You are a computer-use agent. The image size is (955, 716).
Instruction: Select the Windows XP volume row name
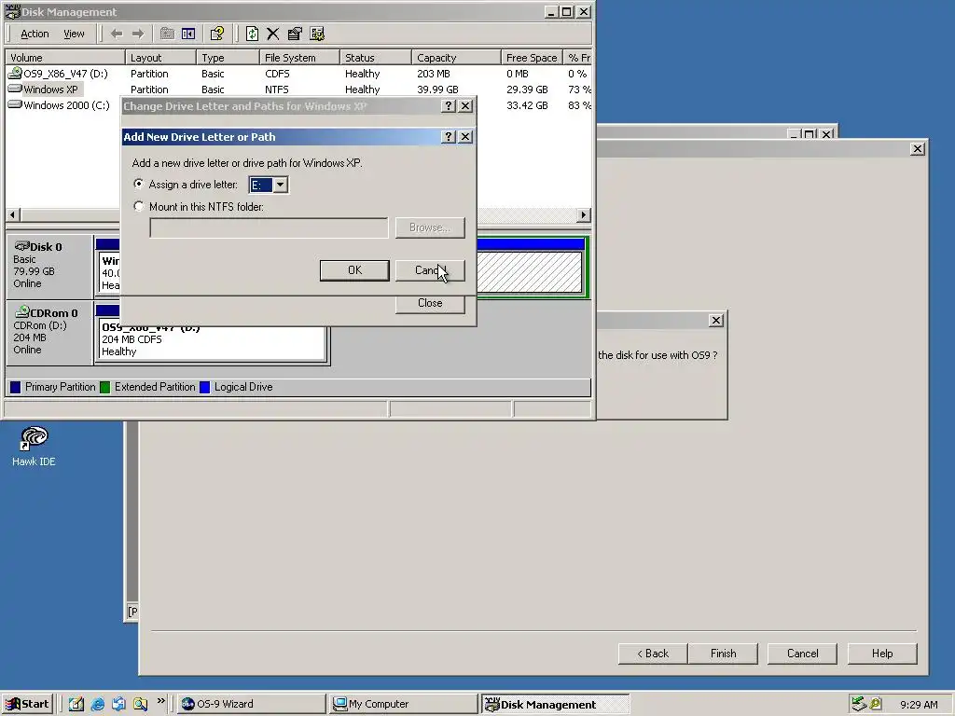(x=50, y=89)
